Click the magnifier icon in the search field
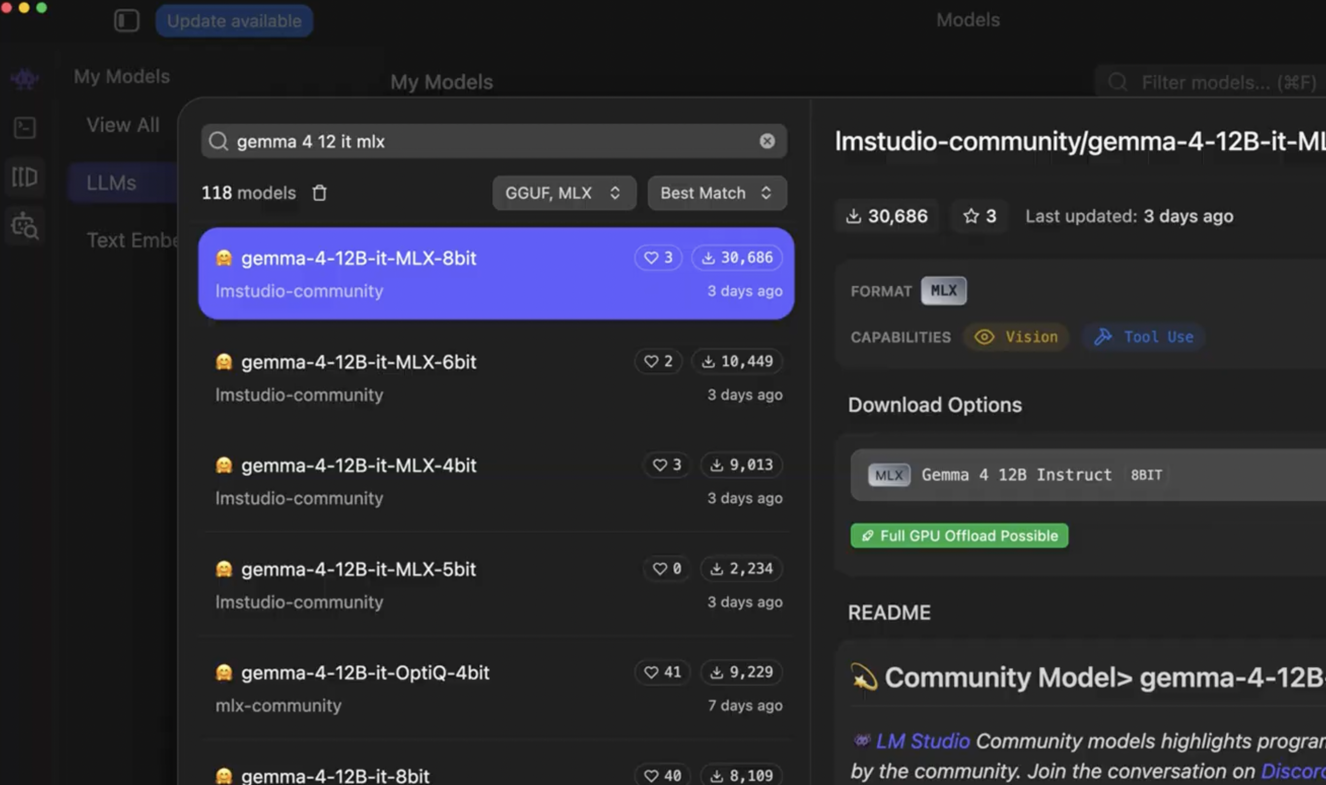Viewport: 1326px width, 785px height. pyautogui.click(x=218, y=141)
